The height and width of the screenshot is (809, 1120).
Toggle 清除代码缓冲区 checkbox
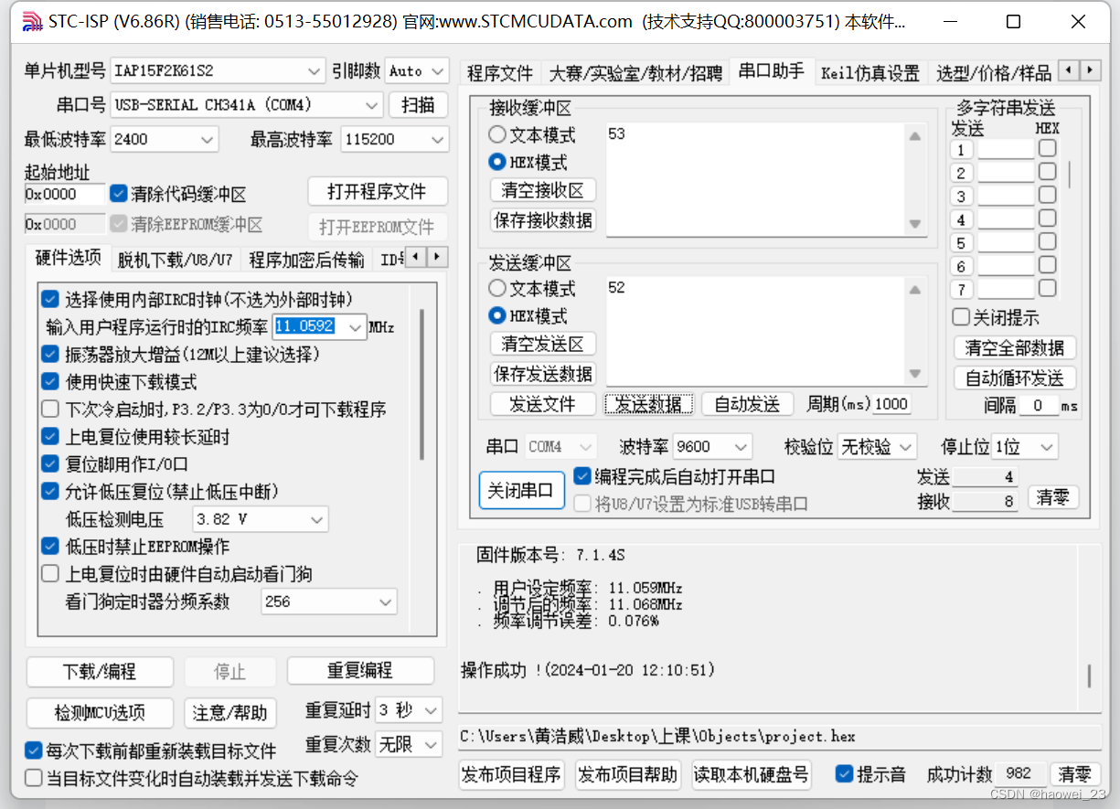tap(118, 194)
